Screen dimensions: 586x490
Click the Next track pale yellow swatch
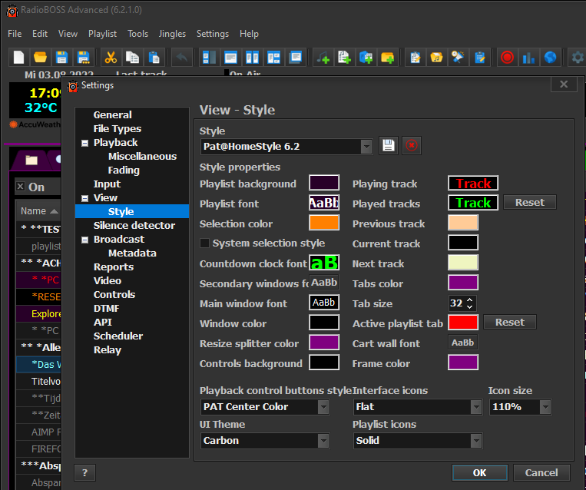coord(463,263)
